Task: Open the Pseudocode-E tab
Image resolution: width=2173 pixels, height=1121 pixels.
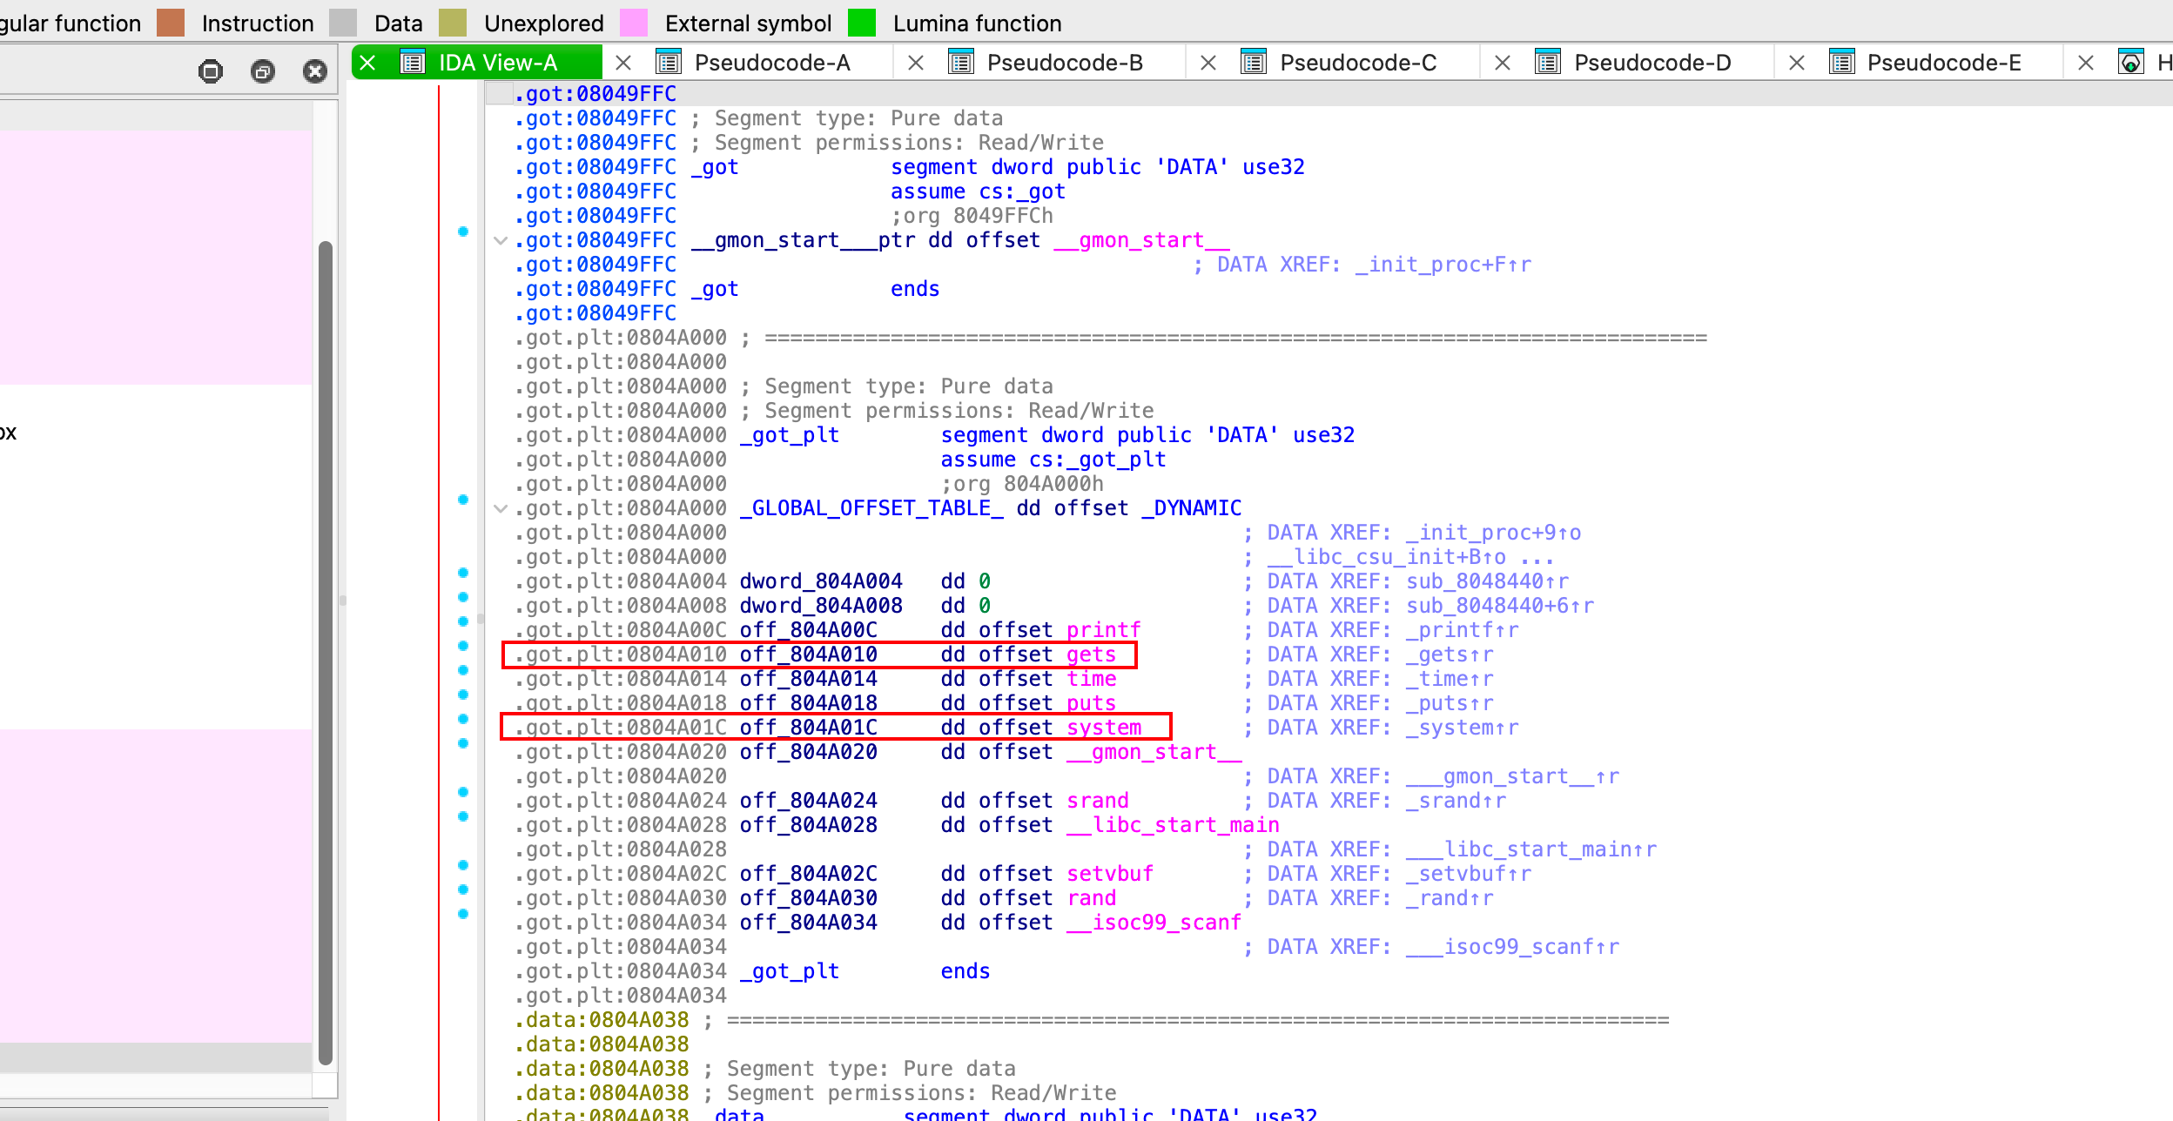Action: pos(1943,63)
